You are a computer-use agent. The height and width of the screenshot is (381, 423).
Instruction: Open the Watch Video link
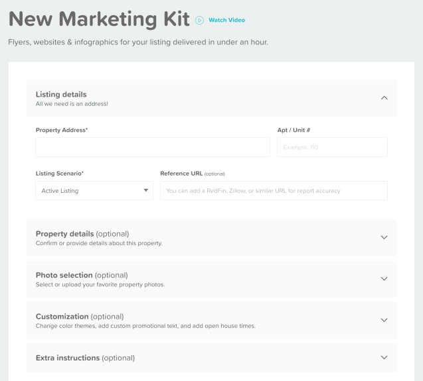227,20
